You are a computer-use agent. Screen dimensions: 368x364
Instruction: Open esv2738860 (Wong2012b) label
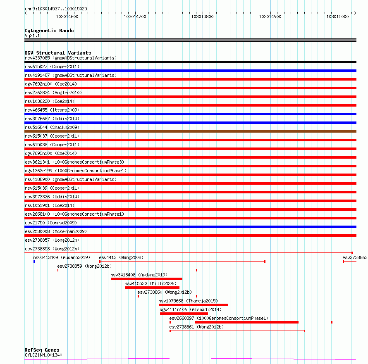pos(165,292)
